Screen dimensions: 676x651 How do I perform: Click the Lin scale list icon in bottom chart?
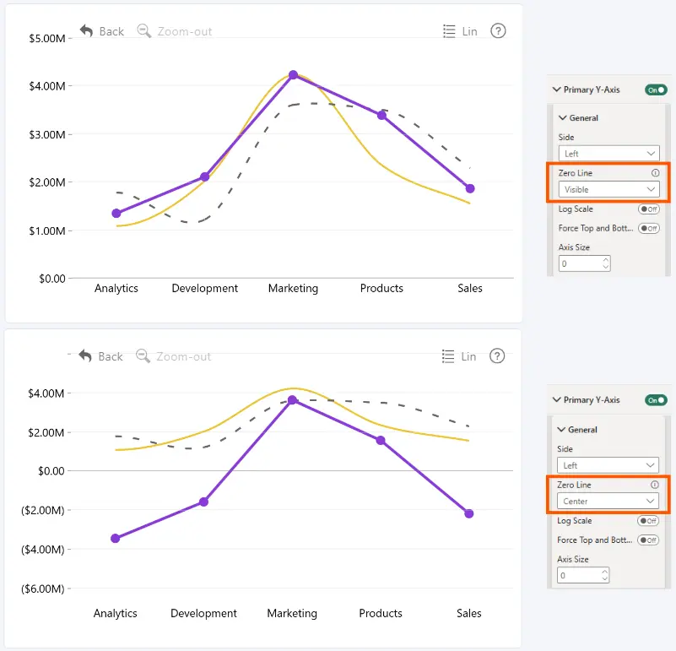click(x=448, y=356)
